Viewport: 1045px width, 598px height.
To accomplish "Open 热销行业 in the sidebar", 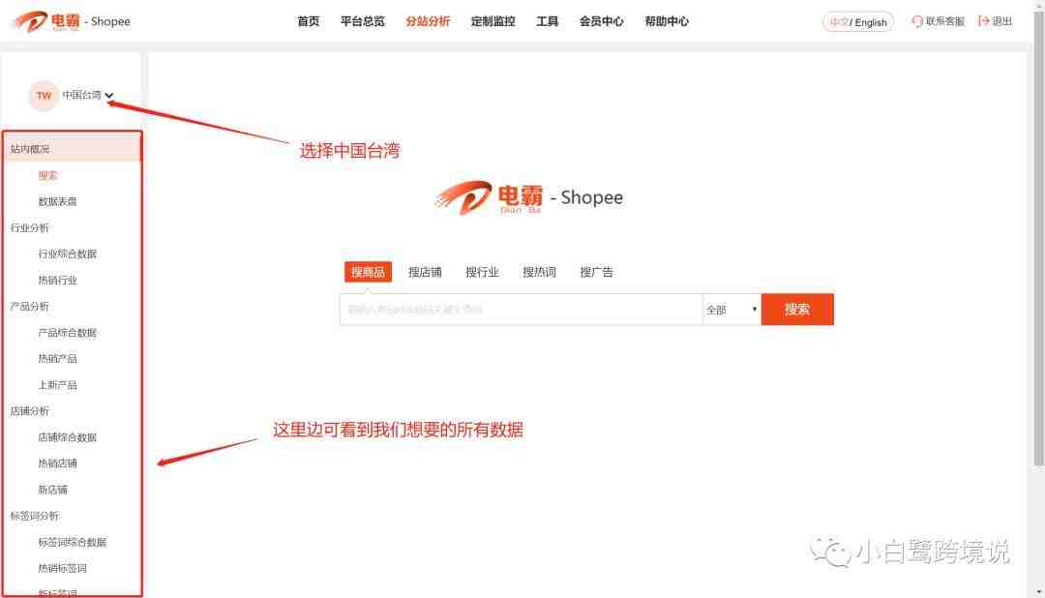I will 57,280.
